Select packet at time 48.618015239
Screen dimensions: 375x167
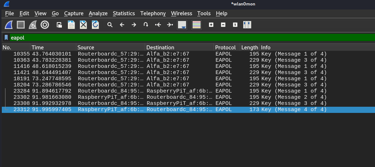click(188, 66)
